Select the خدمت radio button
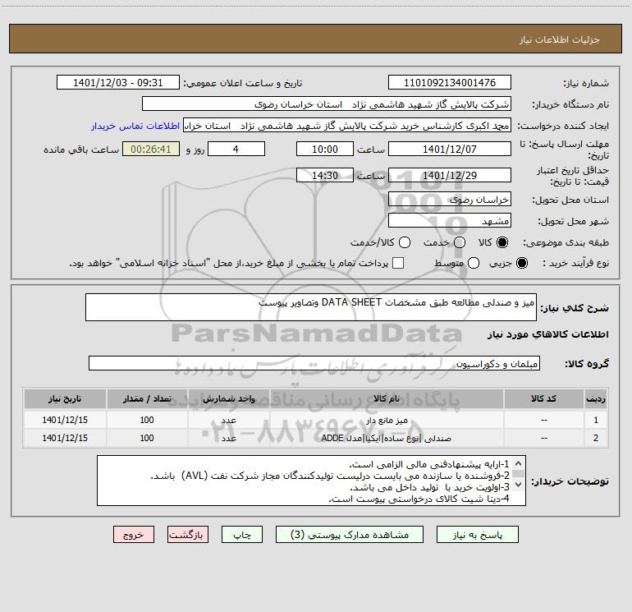 [x=460, y=242]
